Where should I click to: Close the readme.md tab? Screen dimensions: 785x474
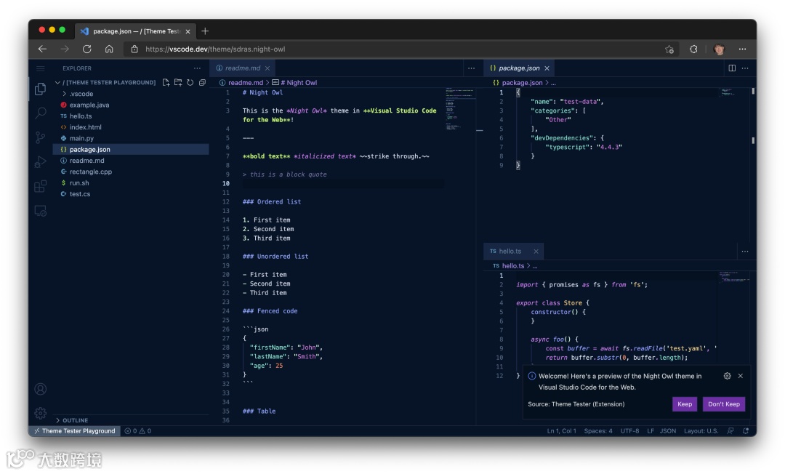coord(267,68)
